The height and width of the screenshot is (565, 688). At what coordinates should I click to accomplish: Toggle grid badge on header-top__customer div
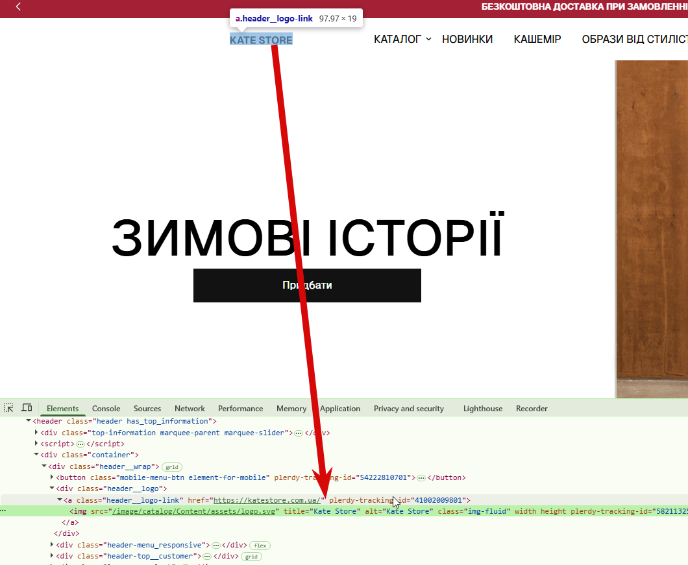coord(251,556)
